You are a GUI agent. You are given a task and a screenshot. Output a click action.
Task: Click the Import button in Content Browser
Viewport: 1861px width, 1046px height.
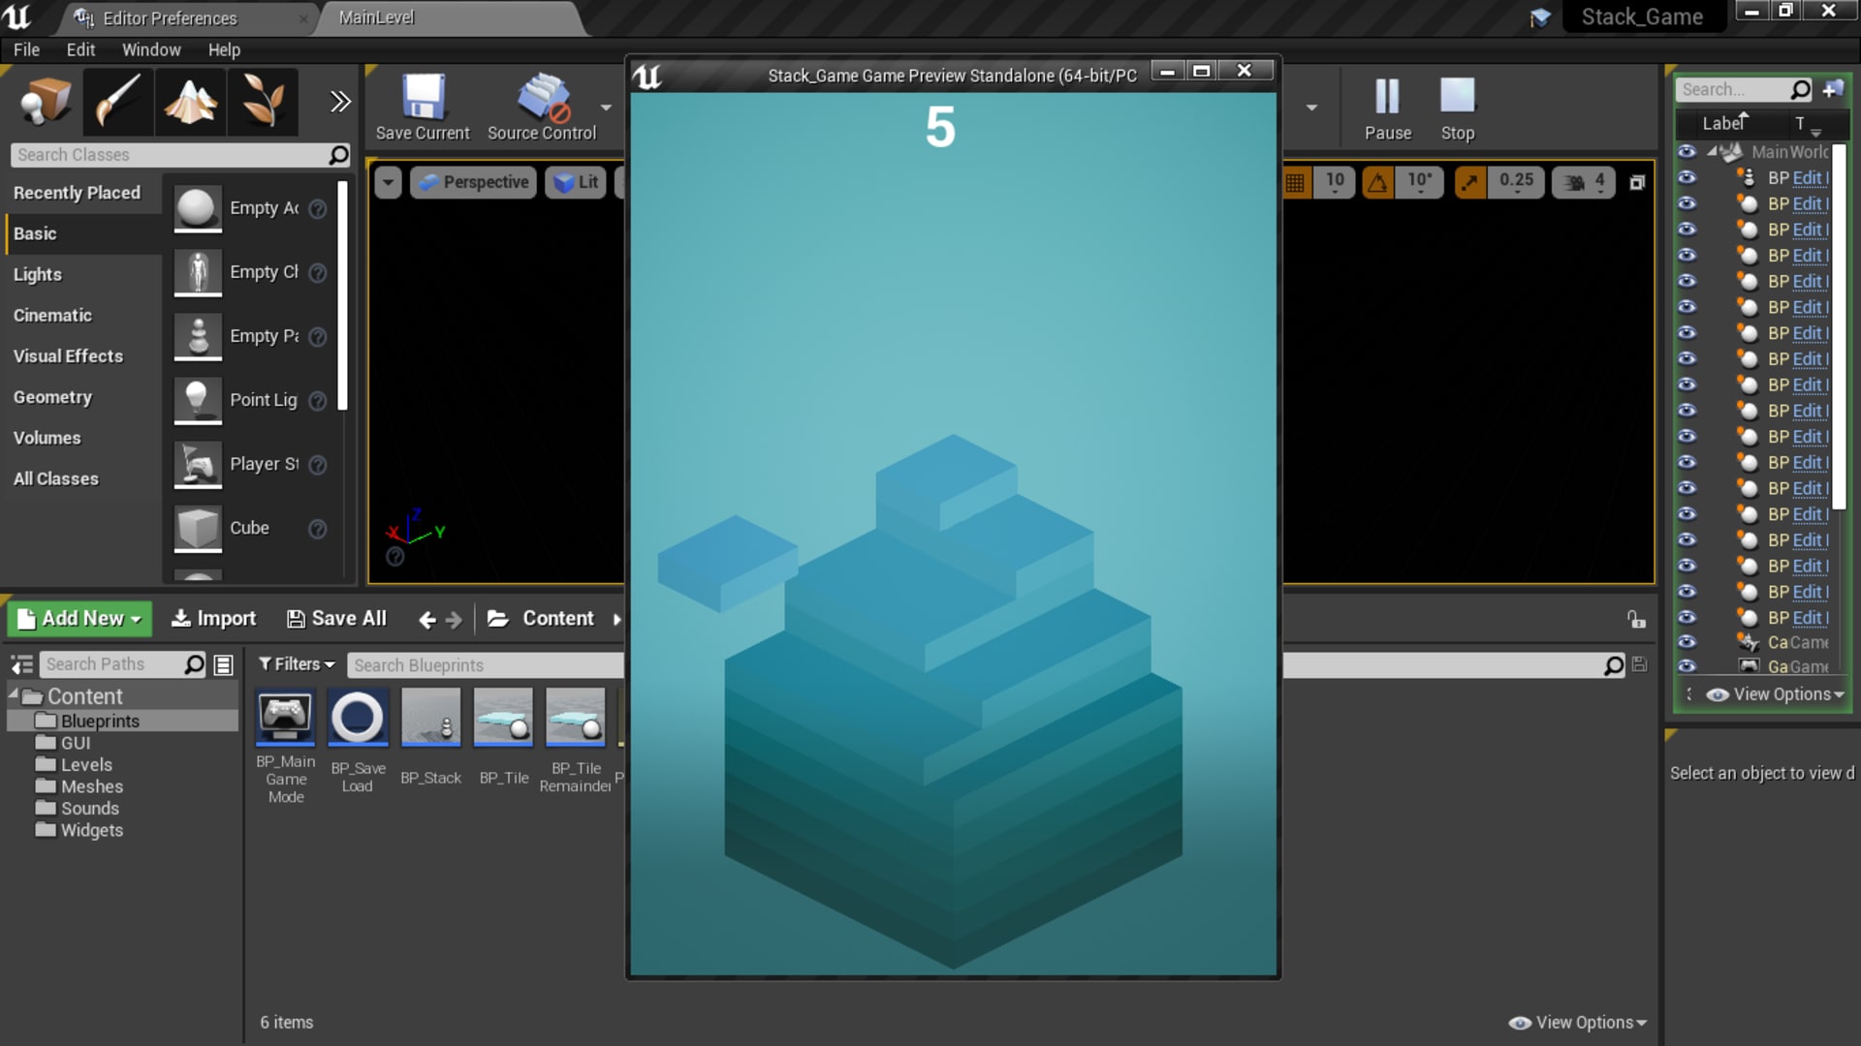click(213, 618)
